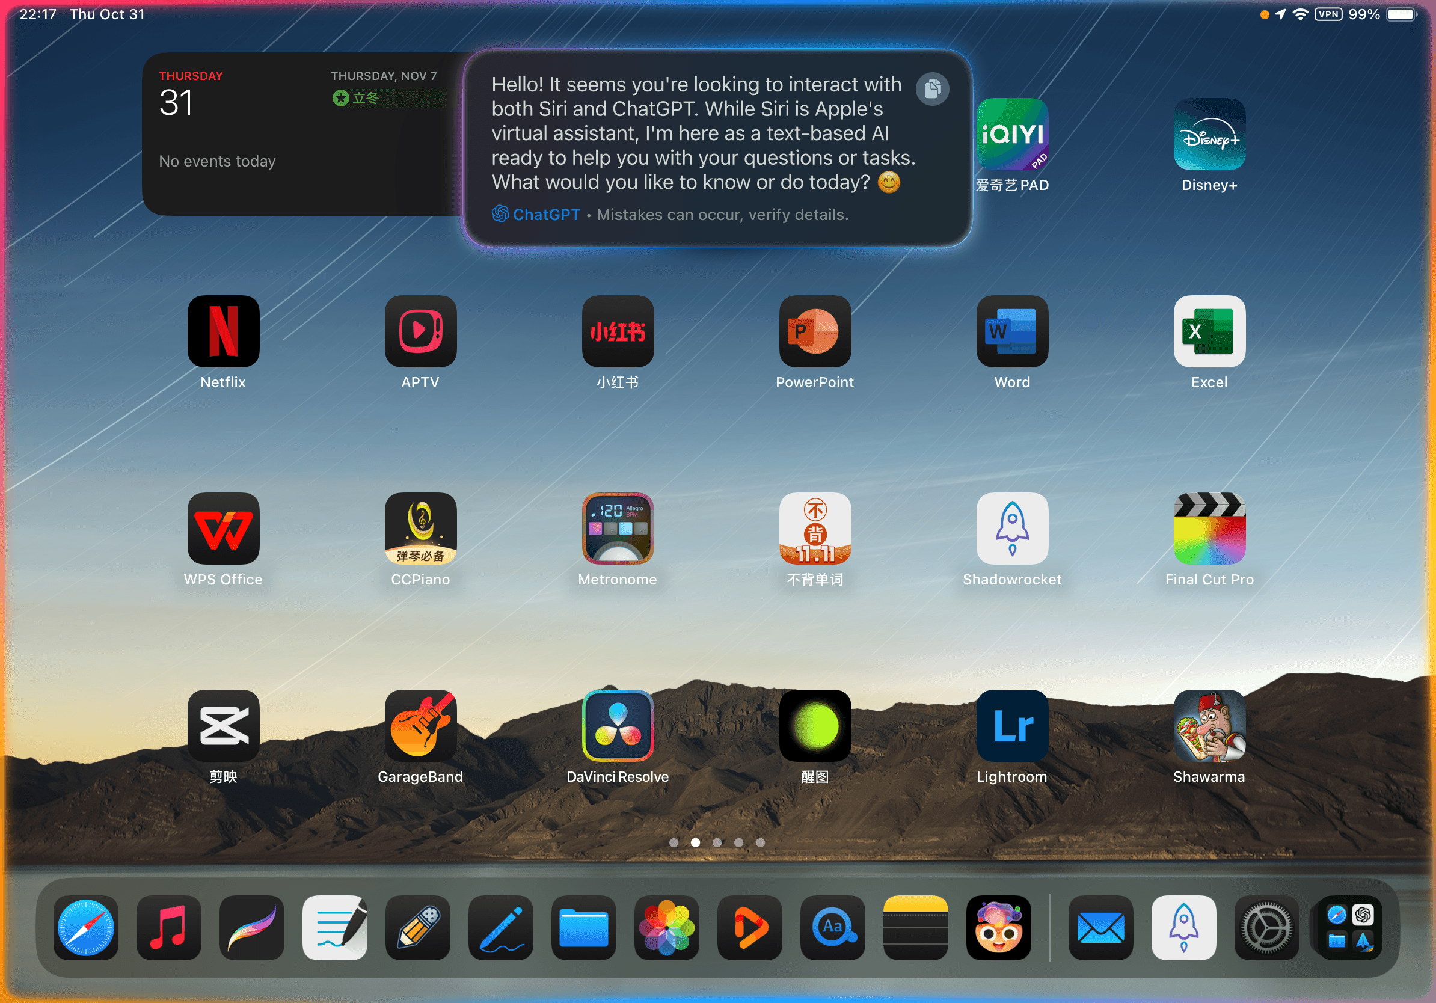Open Disney+ app

[x=1209, y=134]
